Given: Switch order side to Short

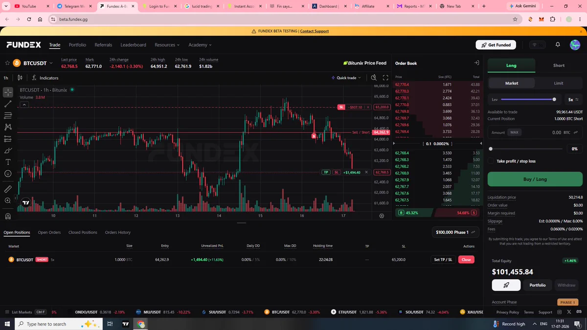Looking at the screenshot, I should coord(559,66).
